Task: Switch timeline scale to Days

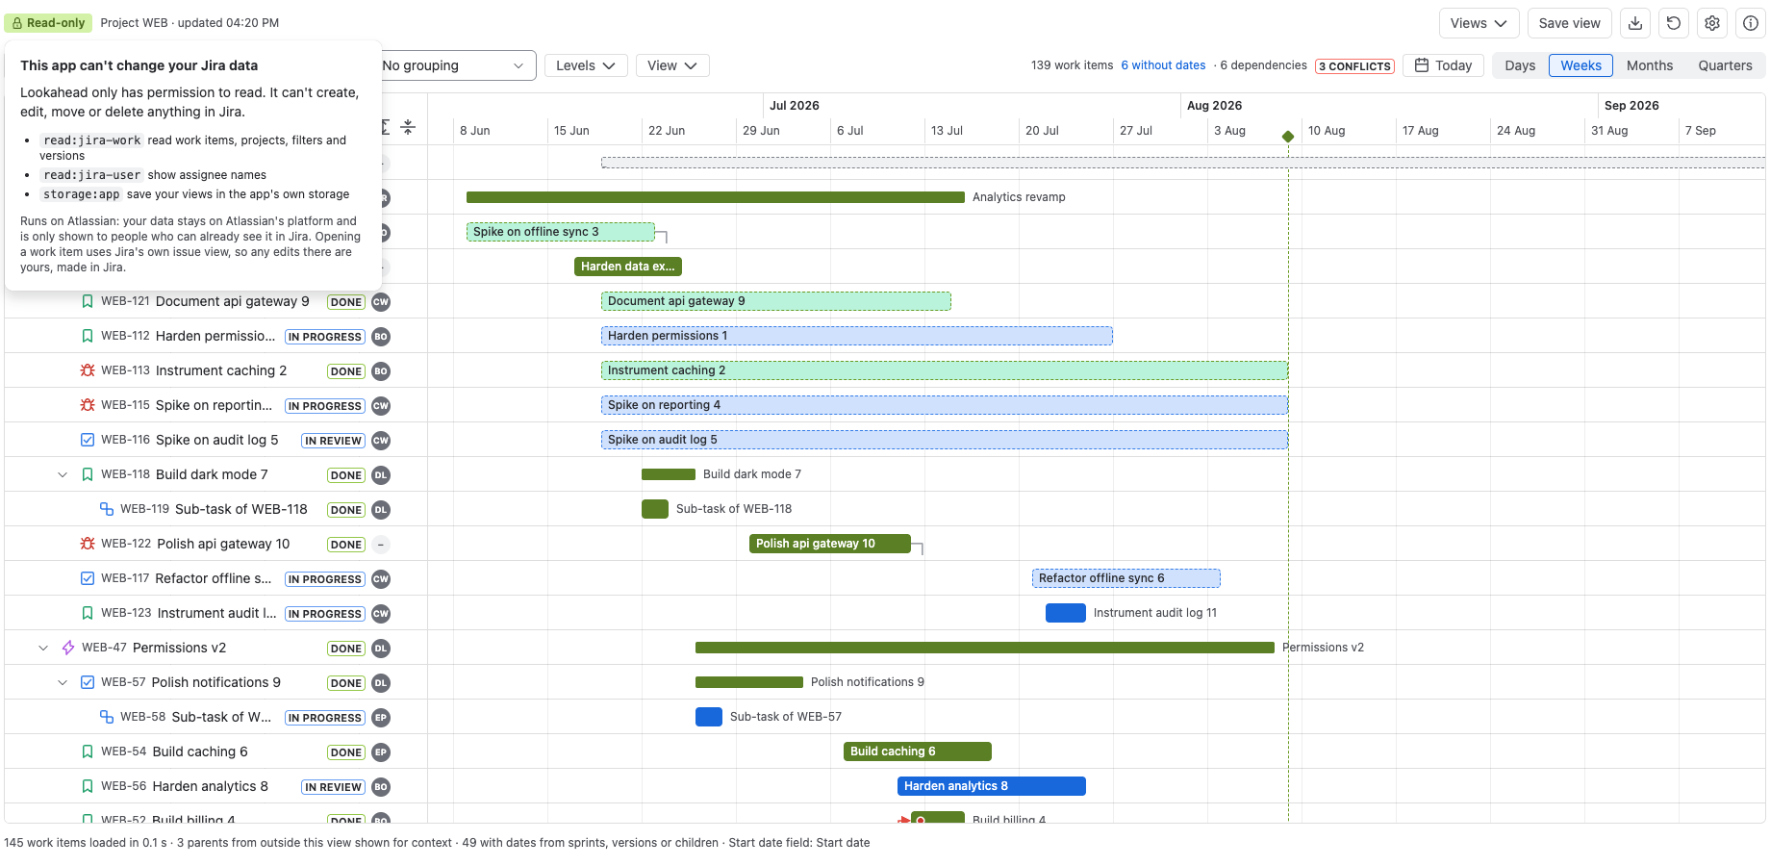Action: [1520, 65]
